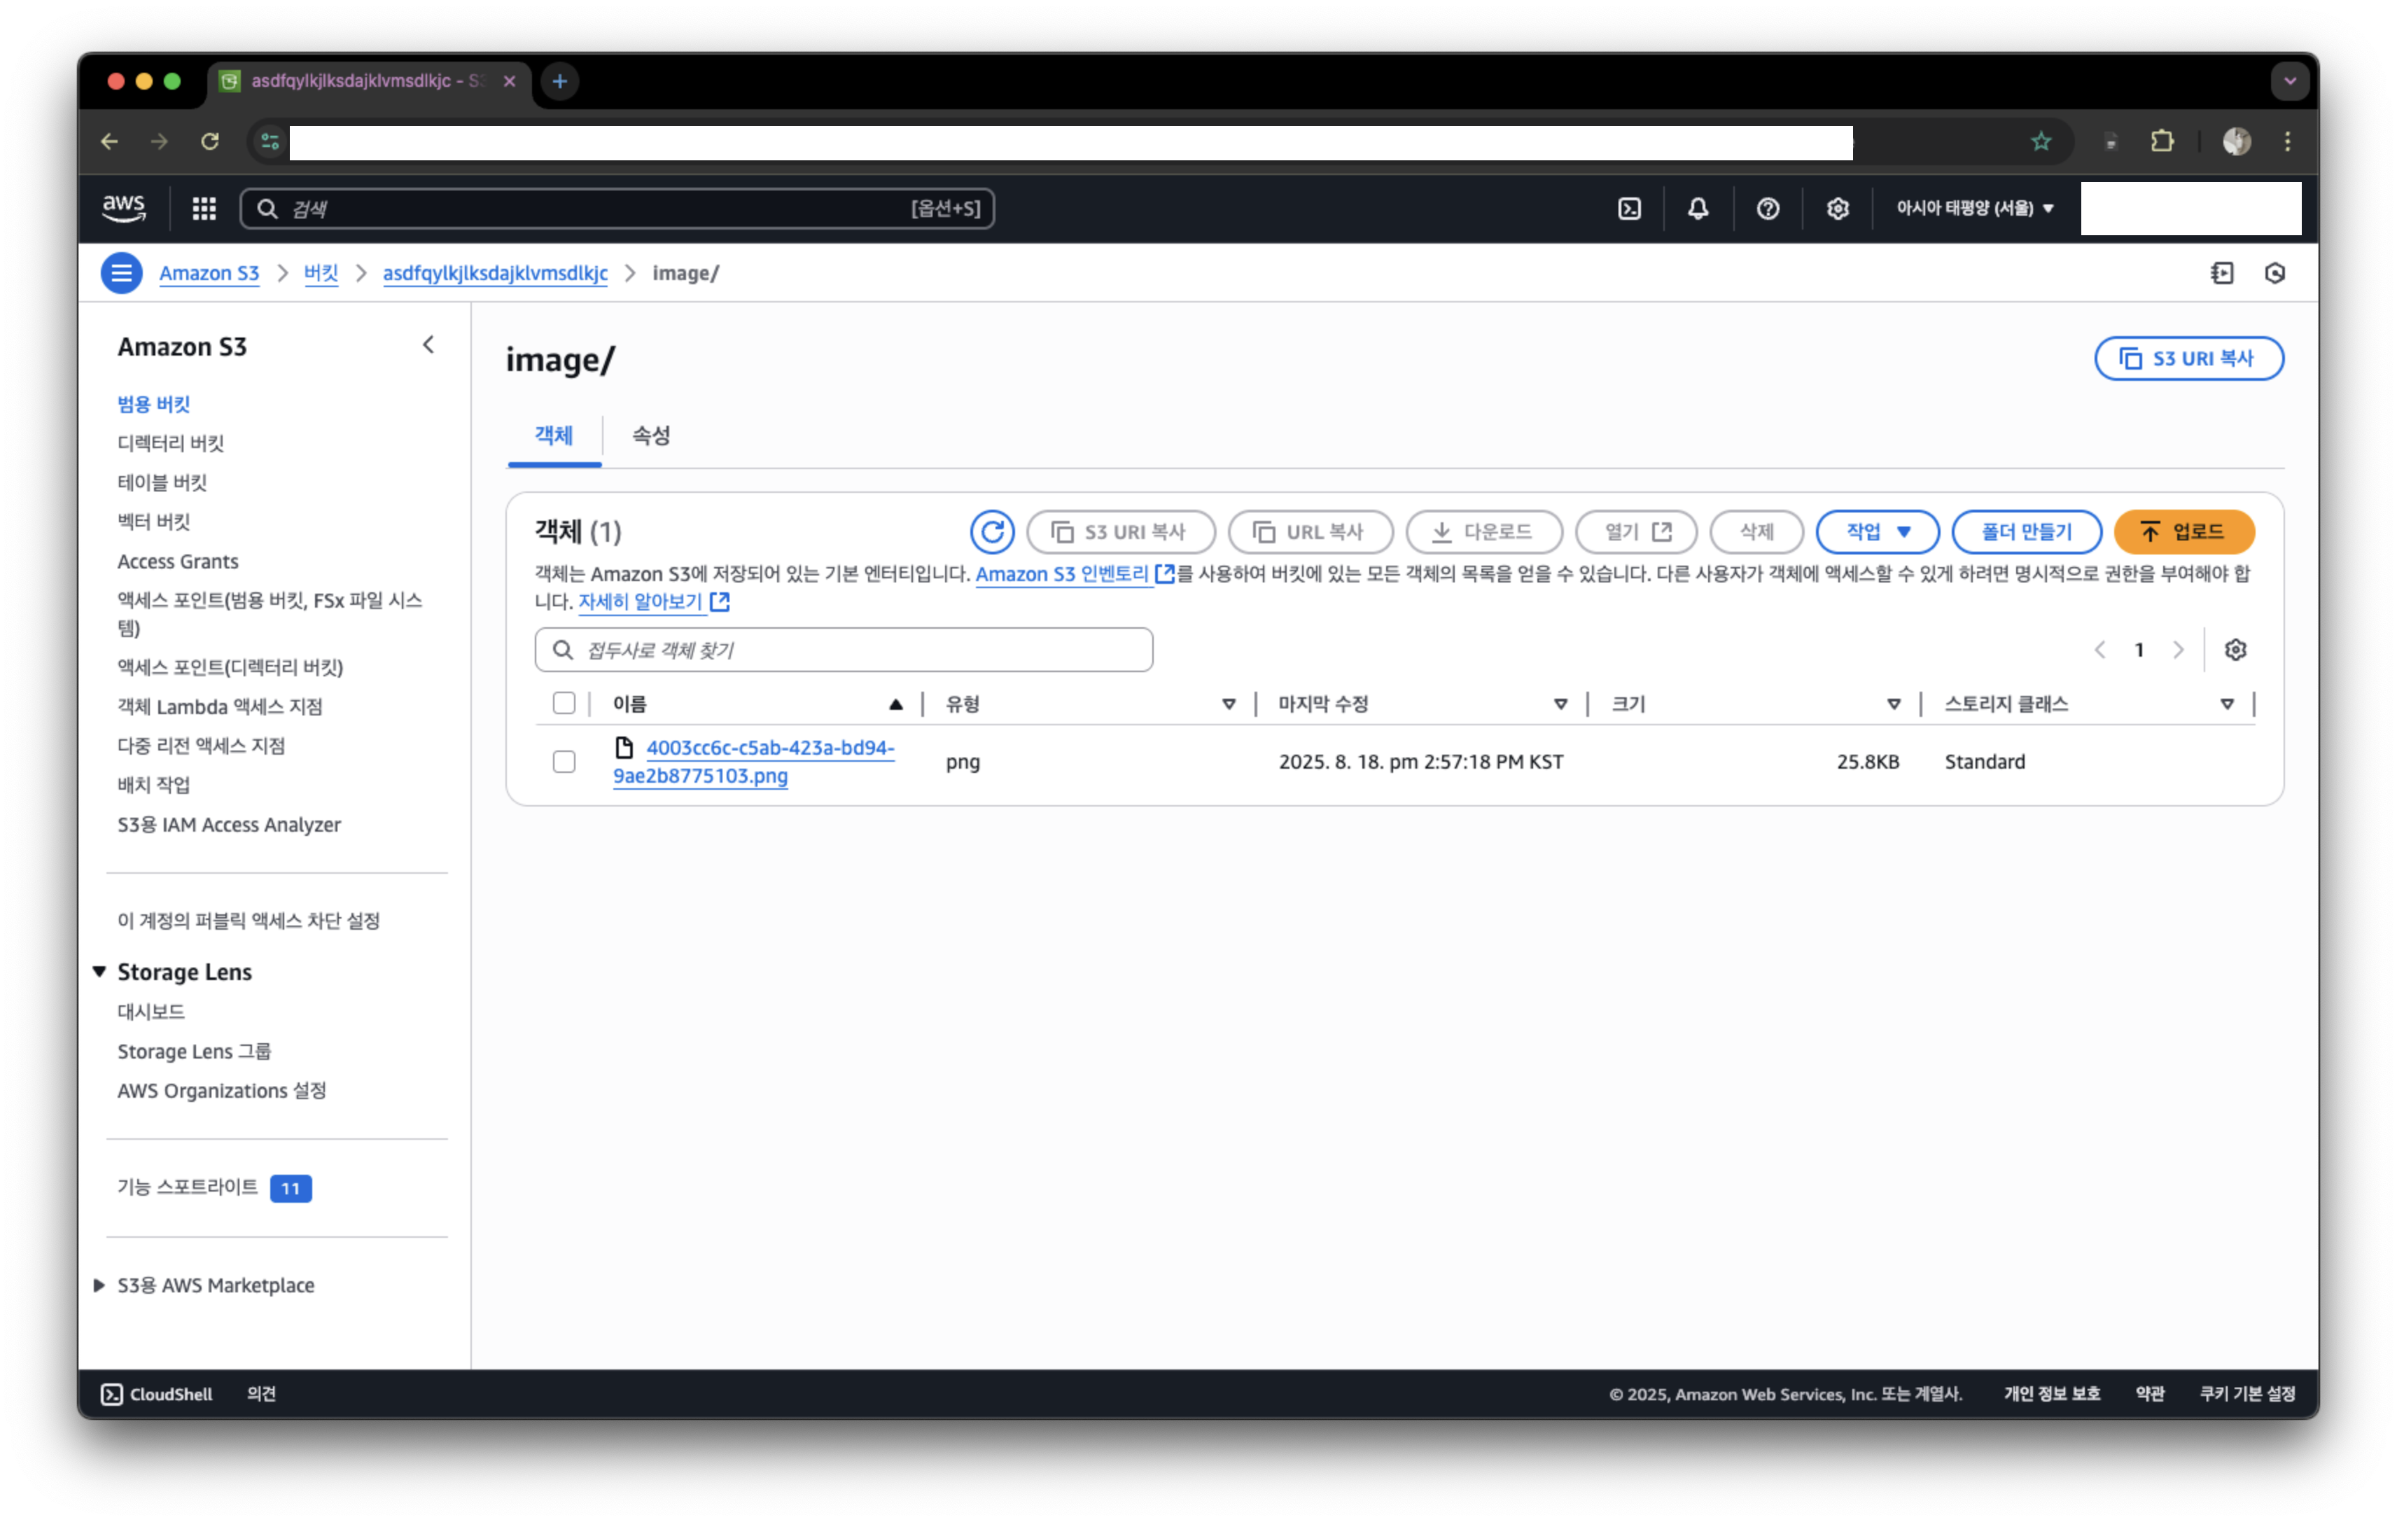This screenshot has height=1522, width=2397.
Task: Check the box for the png file
Action: 564,762
